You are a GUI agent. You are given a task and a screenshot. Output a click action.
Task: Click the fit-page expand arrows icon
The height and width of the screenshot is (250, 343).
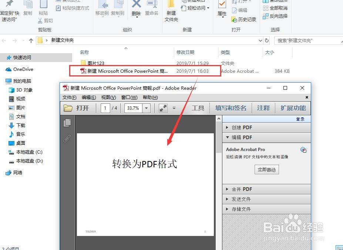[x=163, y=108]
